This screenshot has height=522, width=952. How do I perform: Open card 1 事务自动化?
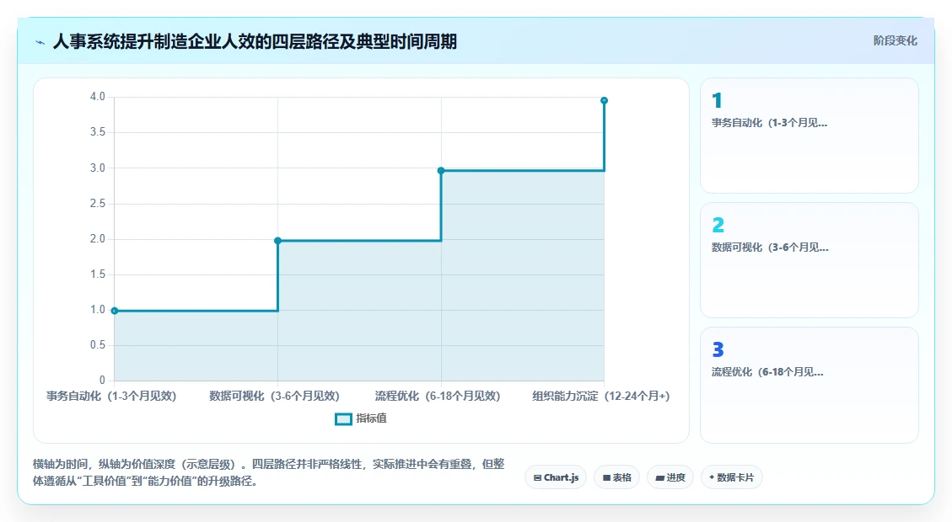(x=809, y=136)
